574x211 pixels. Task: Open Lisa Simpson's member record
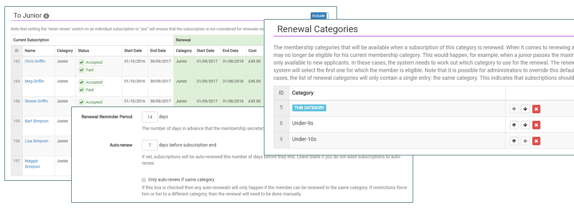click(36, 141)
